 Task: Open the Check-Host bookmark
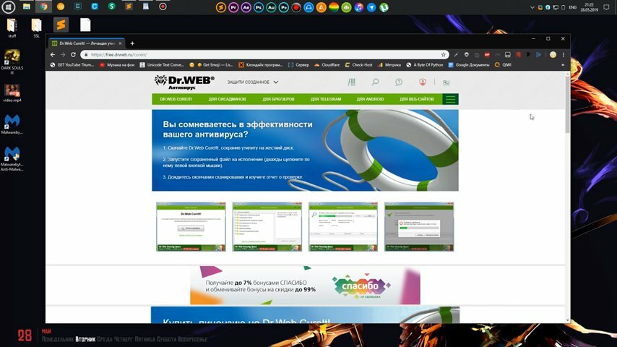click(358, 65)
